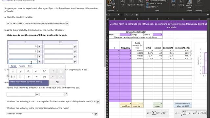
Task: Open the Font group in Excel ribbon
Action: [x=122, y=4]
